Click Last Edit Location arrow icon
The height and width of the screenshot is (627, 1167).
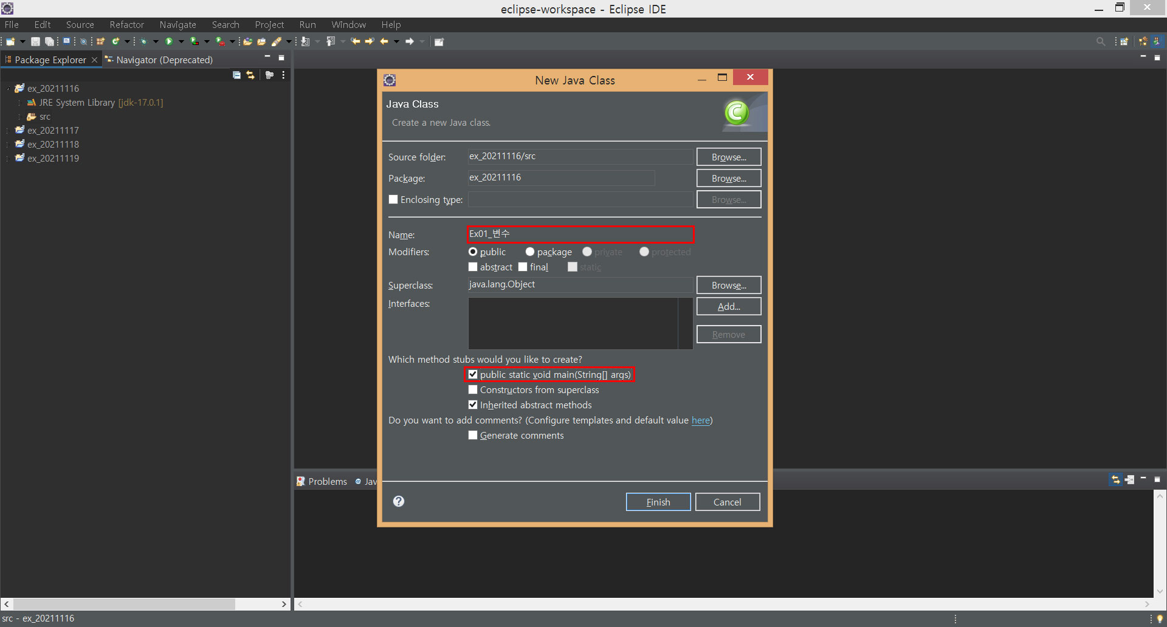pyautogui.click(x=356, y=41)
